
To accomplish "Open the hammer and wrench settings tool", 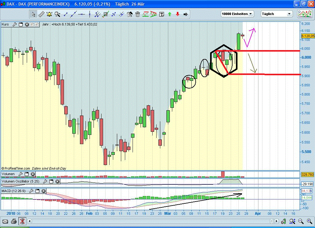I will pyautogui.click(x=130, y=14).
